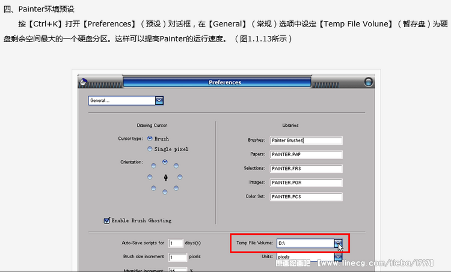Viewport: 451px width, 272px height.
Task: Click the Drawing Cursor section heading
Action: coord(152,125)
